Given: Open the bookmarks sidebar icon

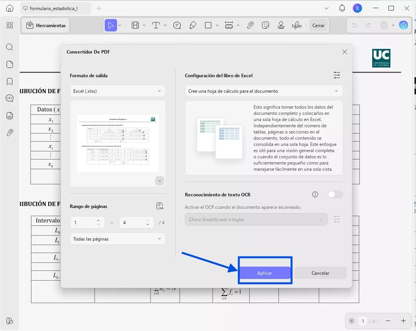Looking at the screenshot, I should pos(10,81).
